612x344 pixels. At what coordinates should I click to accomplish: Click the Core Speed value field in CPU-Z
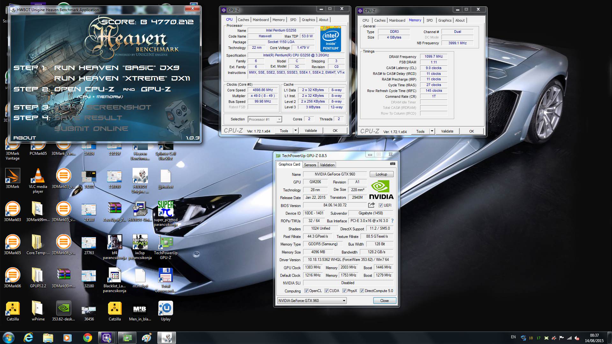click(263, 90)
